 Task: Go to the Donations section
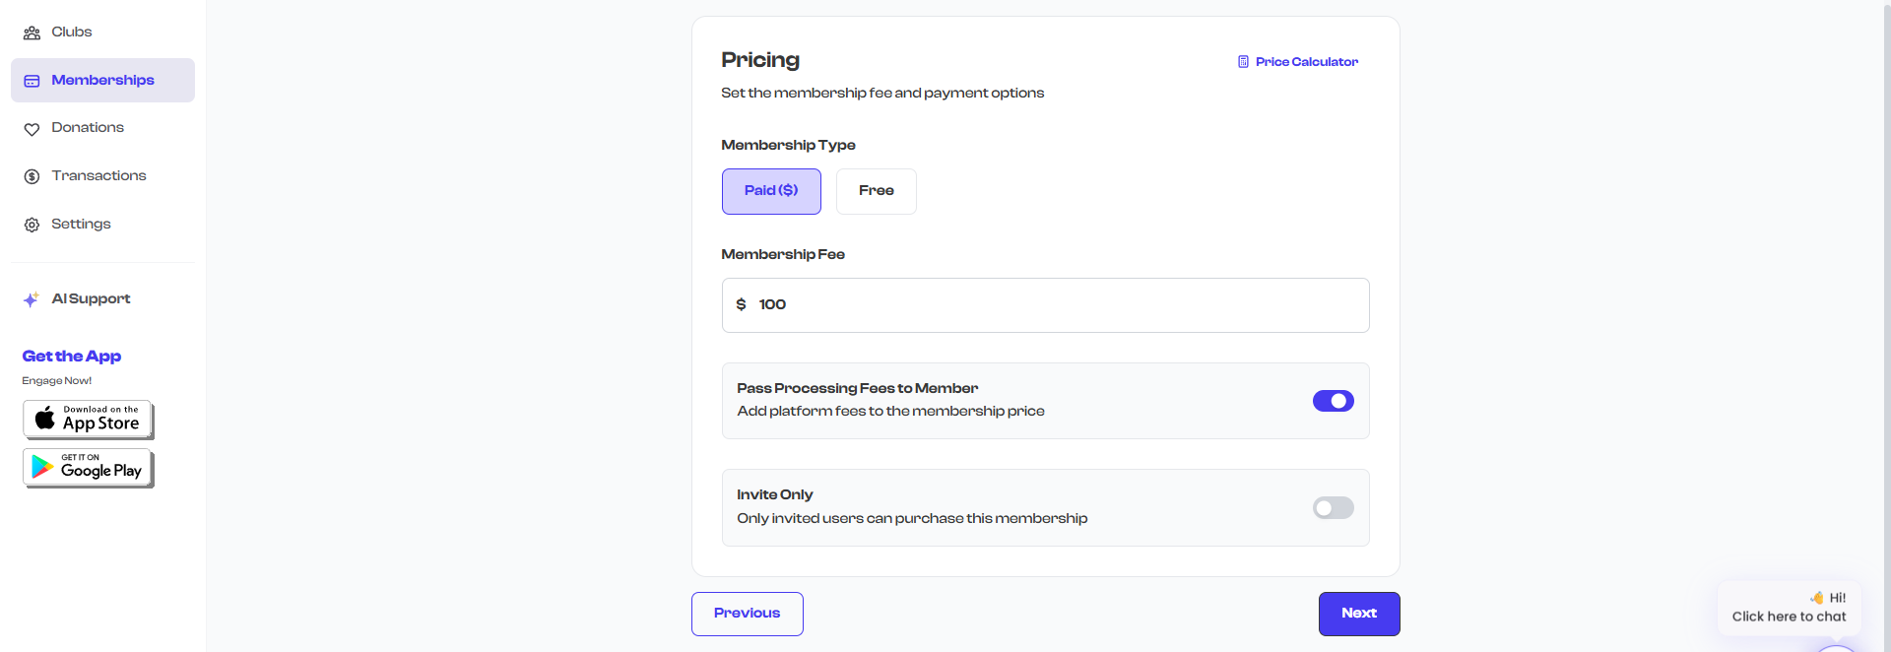pos(102,128)
